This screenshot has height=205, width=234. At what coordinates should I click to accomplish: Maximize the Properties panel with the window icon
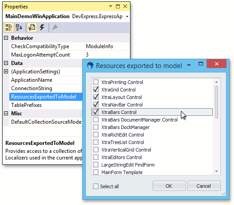[118, 6]
